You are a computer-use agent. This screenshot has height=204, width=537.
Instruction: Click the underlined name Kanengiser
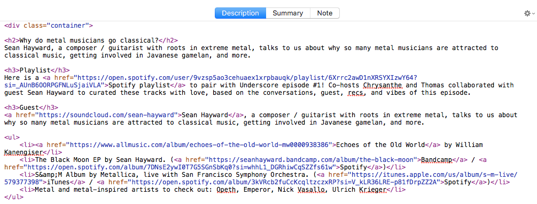pos(24,152)
